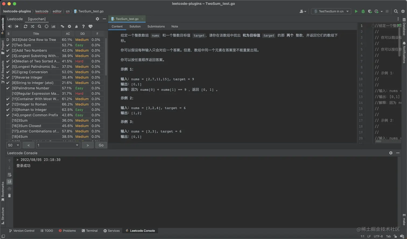Open Leetcode plugin settings gear in toolbar

click(x=69, y=26)
